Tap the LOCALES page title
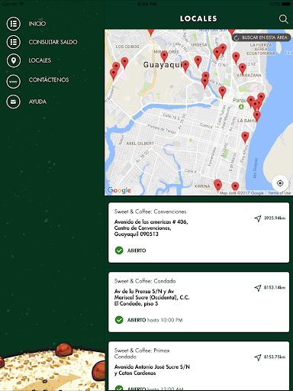The width and height of the screenshot is (293, 391). pyautogui.click(x=198, y=18)
